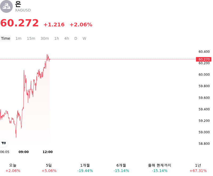Click the 12:00 time axis marker
The image size is (213, 176).
48,152
